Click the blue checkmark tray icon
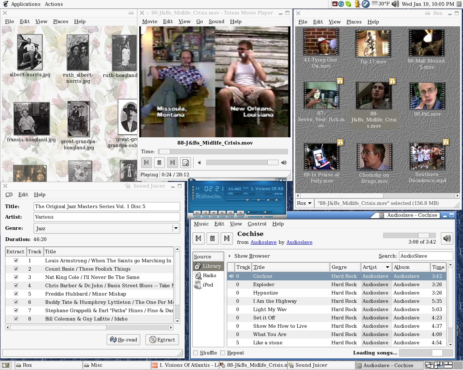Image resolution: width=463 pixels, height=370 pixels. 366,4
